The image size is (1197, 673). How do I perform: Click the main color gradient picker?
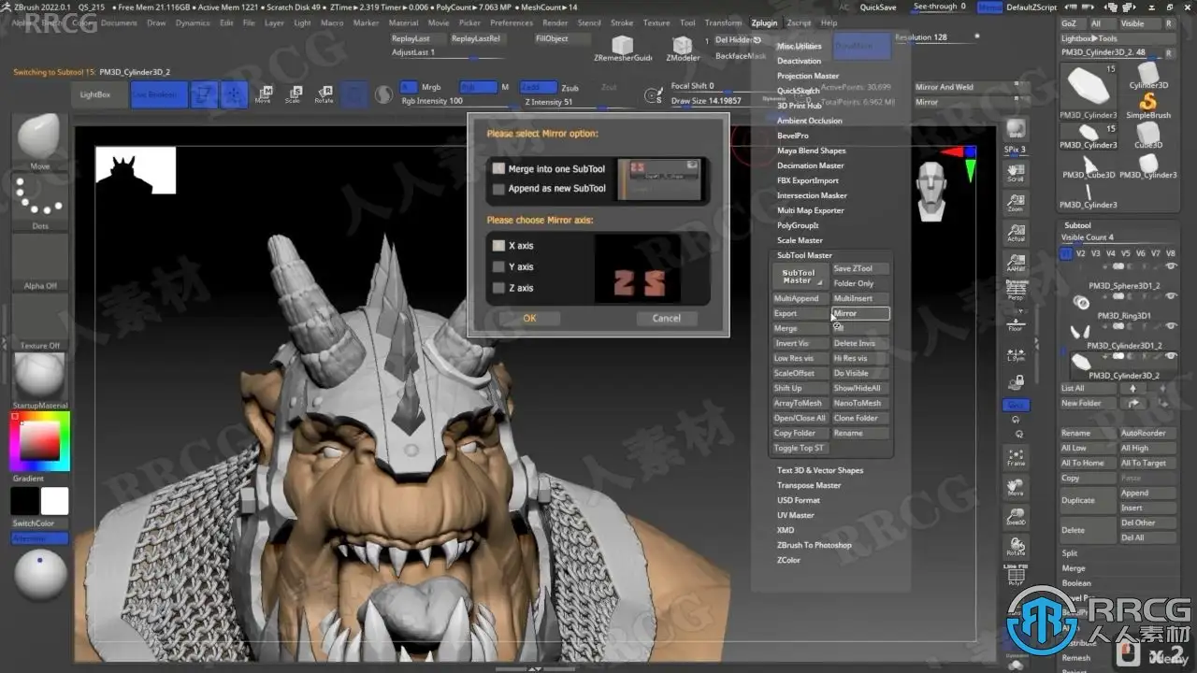[x=39, y=440]
